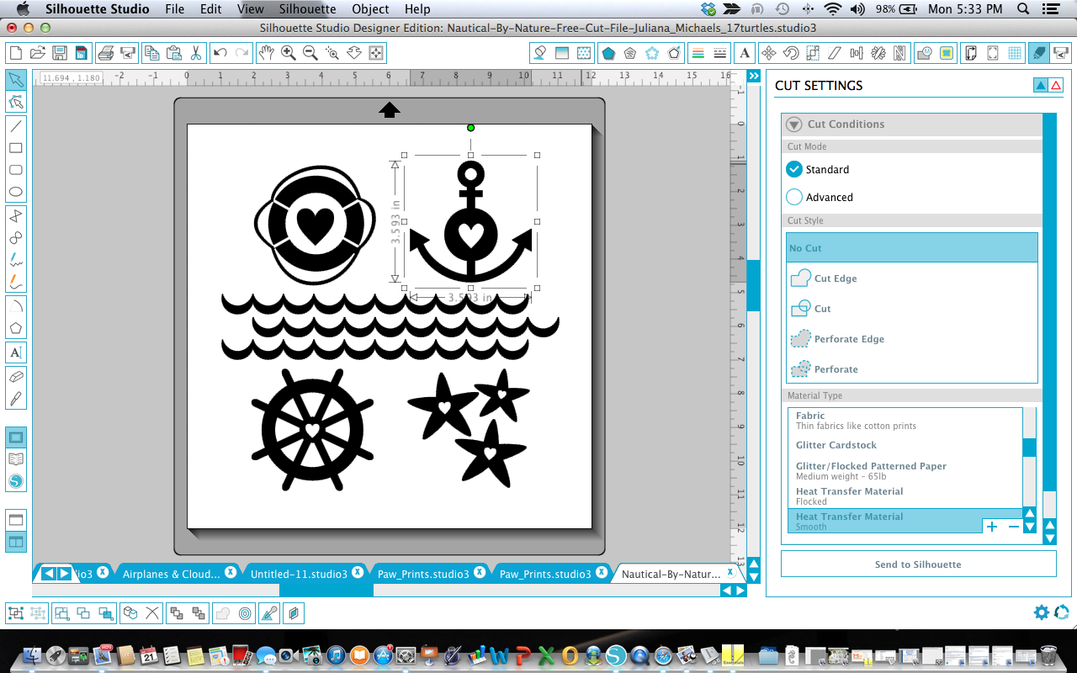This screenshot has width=1077, height=673.
Task: Open the Object menu
Action: [370, 9]
